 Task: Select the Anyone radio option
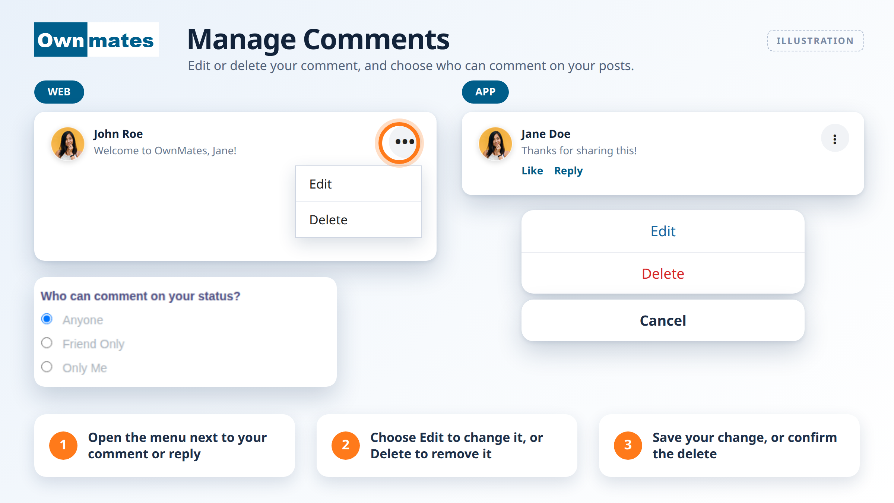[x=47, y=319]
